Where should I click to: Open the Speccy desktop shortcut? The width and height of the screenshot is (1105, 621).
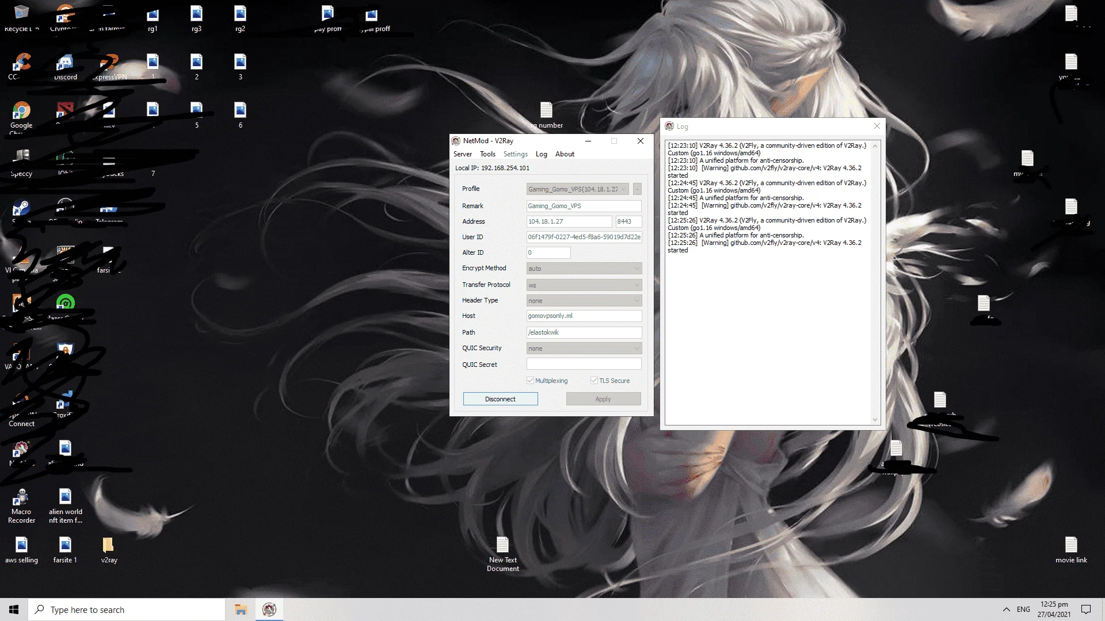[x=21, y=163]
